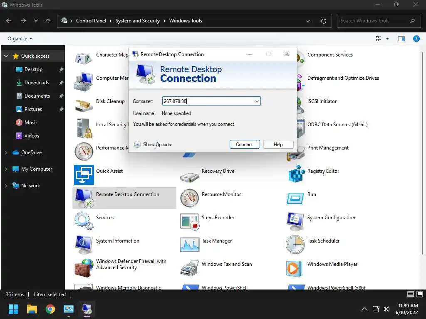Screen dimensions: 426x319
Task: Go forward in folder history
Action: click(23, 21)
